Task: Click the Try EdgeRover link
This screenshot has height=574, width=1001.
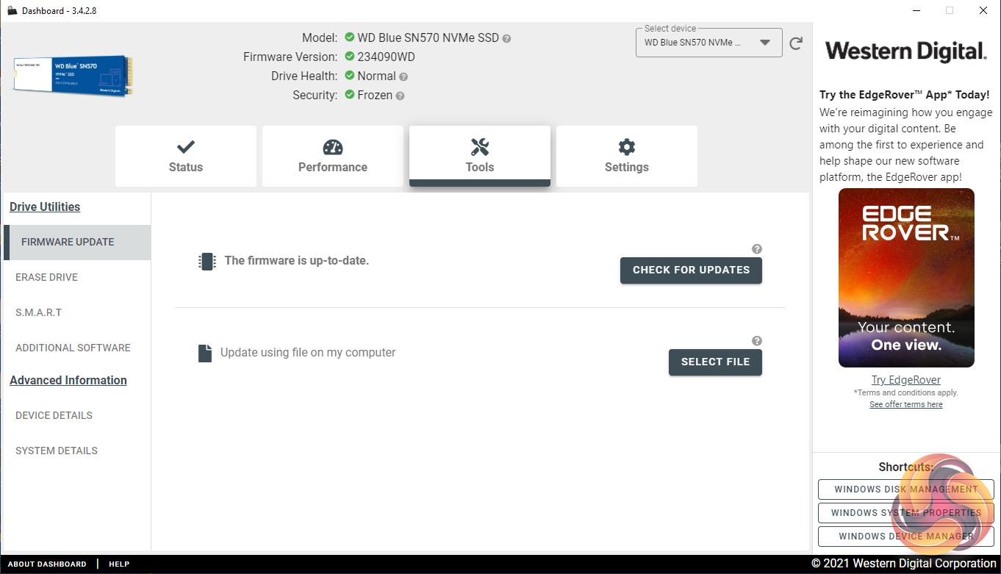Action: click(x=906, y=380)
